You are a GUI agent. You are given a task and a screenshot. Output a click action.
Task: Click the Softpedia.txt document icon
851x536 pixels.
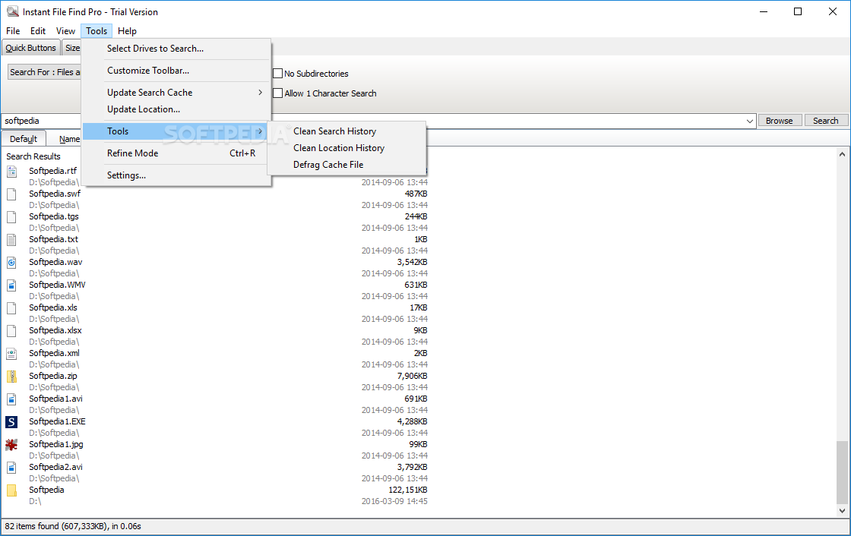[x=11, y=240]
